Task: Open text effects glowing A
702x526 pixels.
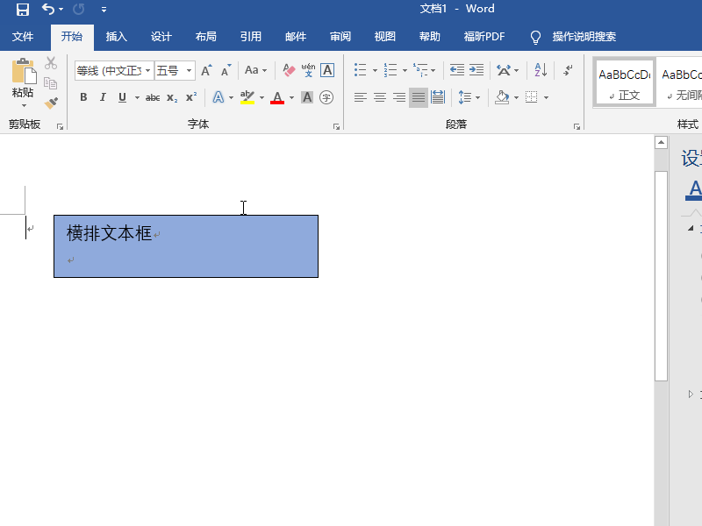Action: pos(218,97)
